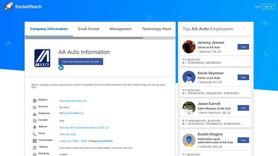Click the phone icon in Jeremy Jensen's card
The image size is (278, 156).
click(x=186, y=63)
